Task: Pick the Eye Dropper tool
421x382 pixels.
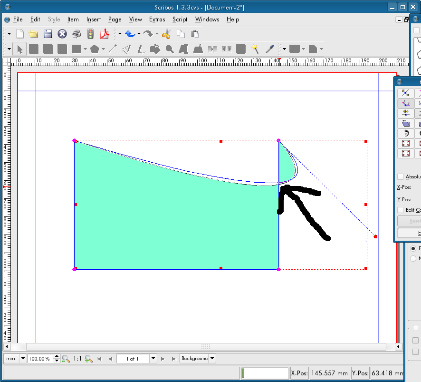Action: tap(269, 49)
